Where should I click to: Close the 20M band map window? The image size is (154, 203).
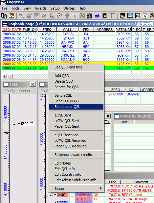pyautogui.click(x=33, y=85)
